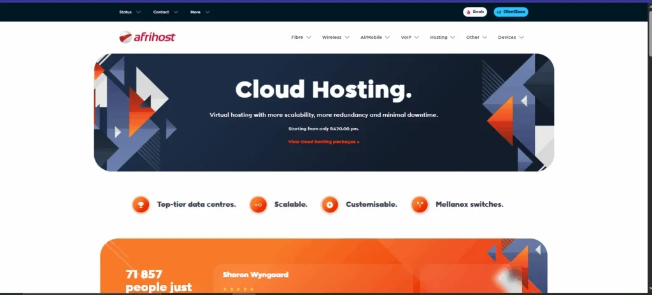Open the Contact menu
The width and height of the screenshot is (652, 295).
[166, 12]
